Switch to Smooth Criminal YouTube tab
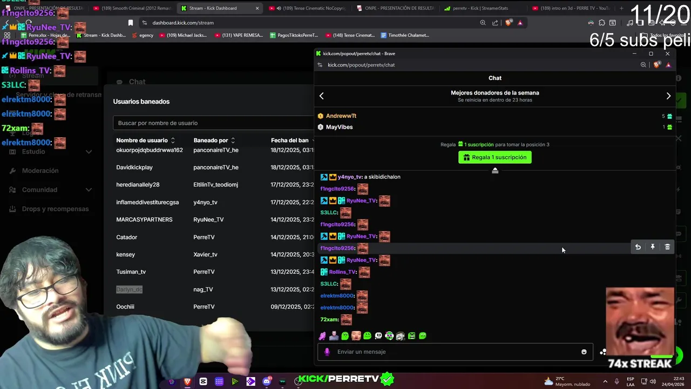This screenshot has width=691, height=389. 132,8
